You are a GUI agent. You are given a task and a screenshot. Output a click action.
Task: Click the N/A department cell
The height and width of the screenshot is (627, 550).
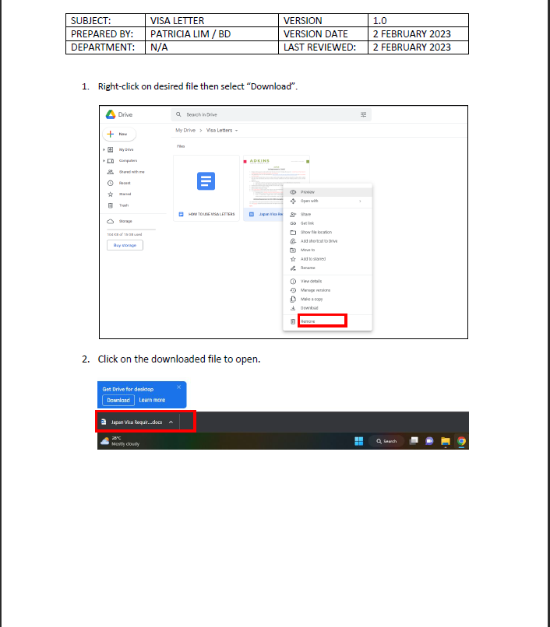212,47
